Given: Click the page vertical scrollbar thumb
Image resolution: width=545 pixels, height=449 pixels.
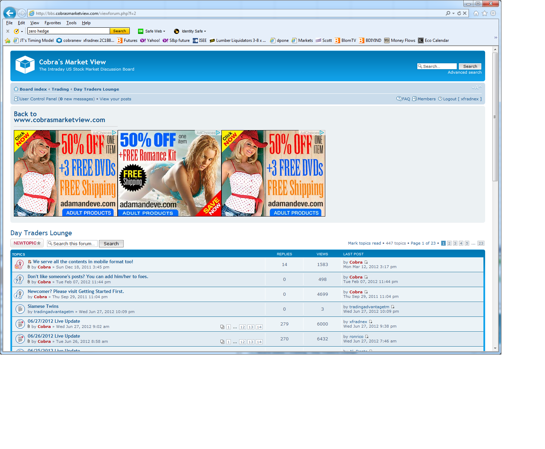Looking at the screenshot, I should pyautogui.click(x=495, y=117).
